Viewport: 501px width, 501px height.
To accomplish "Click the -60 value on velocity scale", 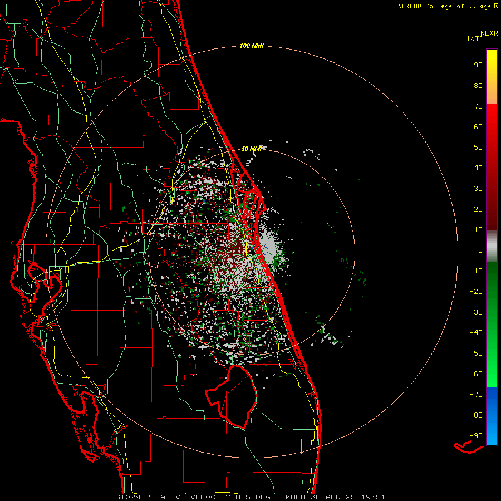I will click(476, 374).
